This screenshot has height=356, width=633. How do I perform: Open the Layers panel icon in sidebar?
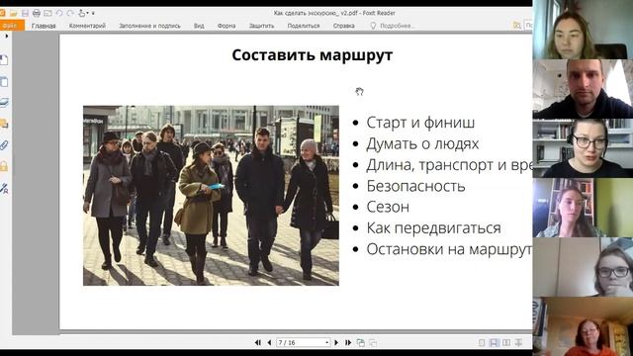(x=4, y=103)
